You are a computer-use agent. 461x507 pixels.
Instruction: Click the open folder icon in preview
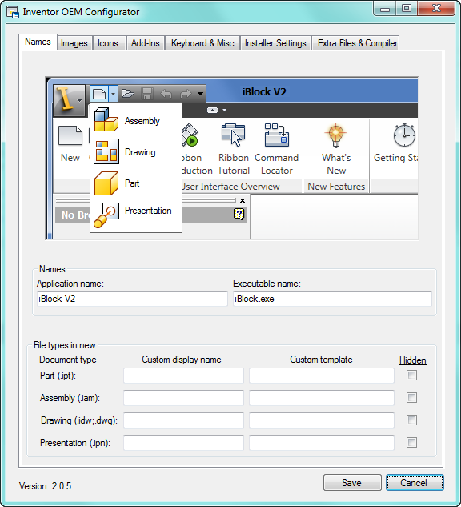[128, 94]
